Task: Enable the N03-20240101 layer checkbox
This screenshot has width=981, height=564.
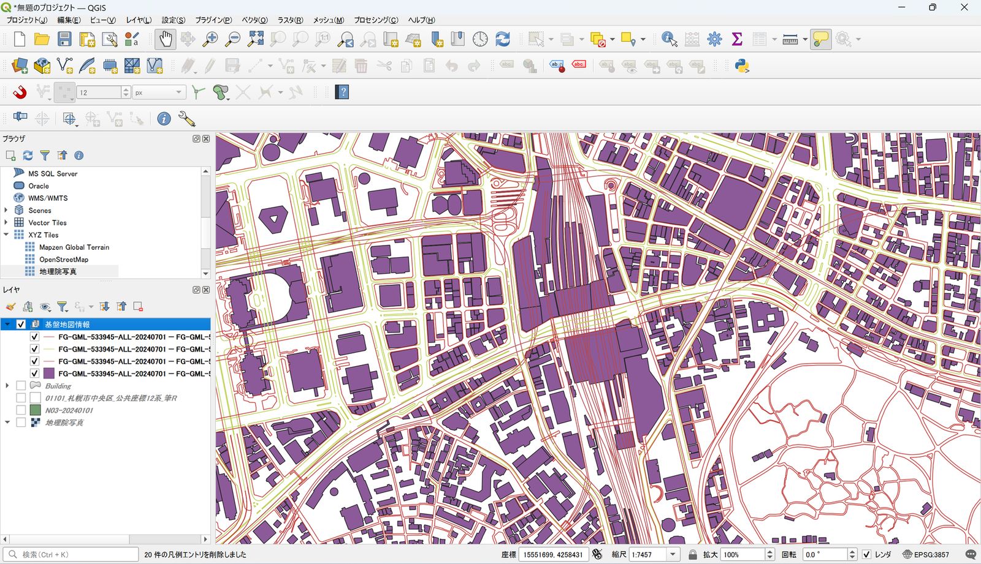Action: tap(21, 410)
